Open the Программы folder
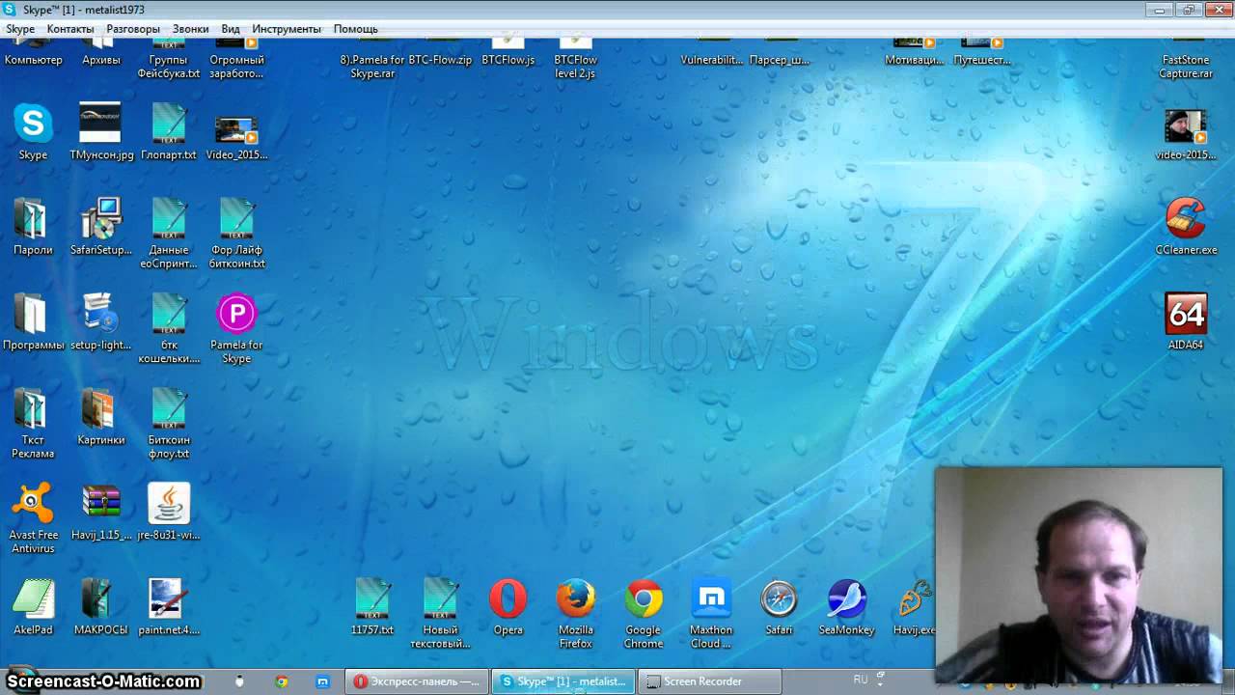 [x=33, y=321]
